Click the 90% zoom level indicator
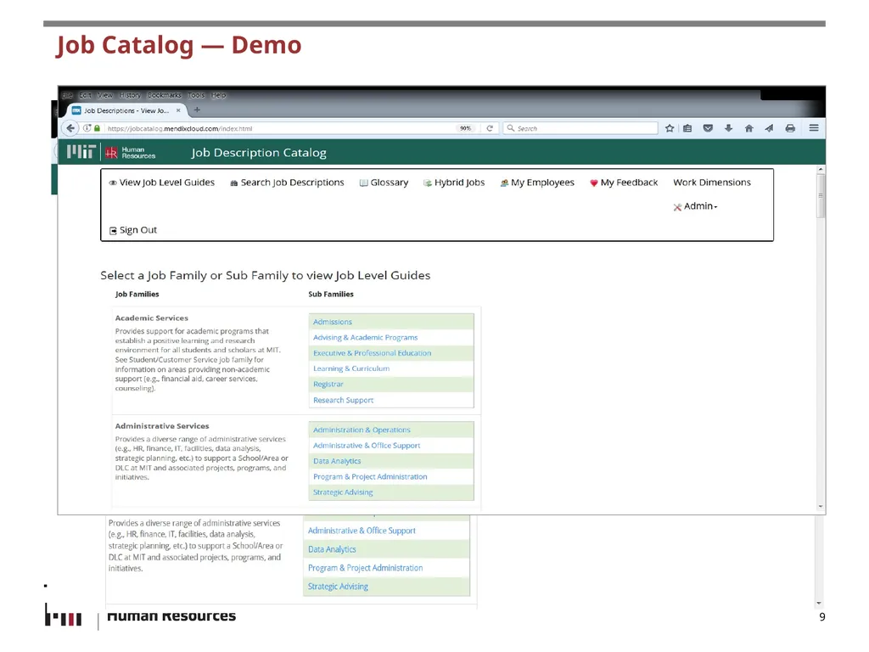This screenshot has width=869, height=652. [x=466, y=128]
